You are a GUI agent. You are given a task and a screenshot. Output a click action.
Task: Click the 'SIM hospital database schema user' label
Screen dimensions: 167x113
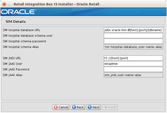(27, 36)
